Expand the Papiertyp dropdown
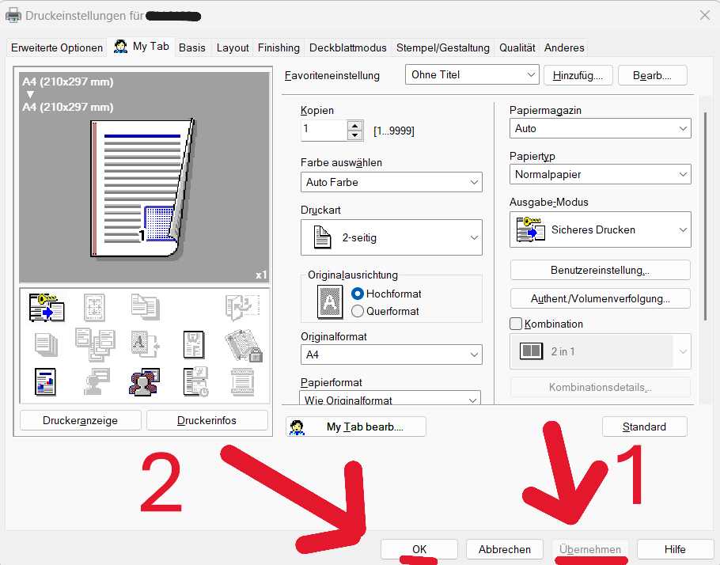 [600, 174]
